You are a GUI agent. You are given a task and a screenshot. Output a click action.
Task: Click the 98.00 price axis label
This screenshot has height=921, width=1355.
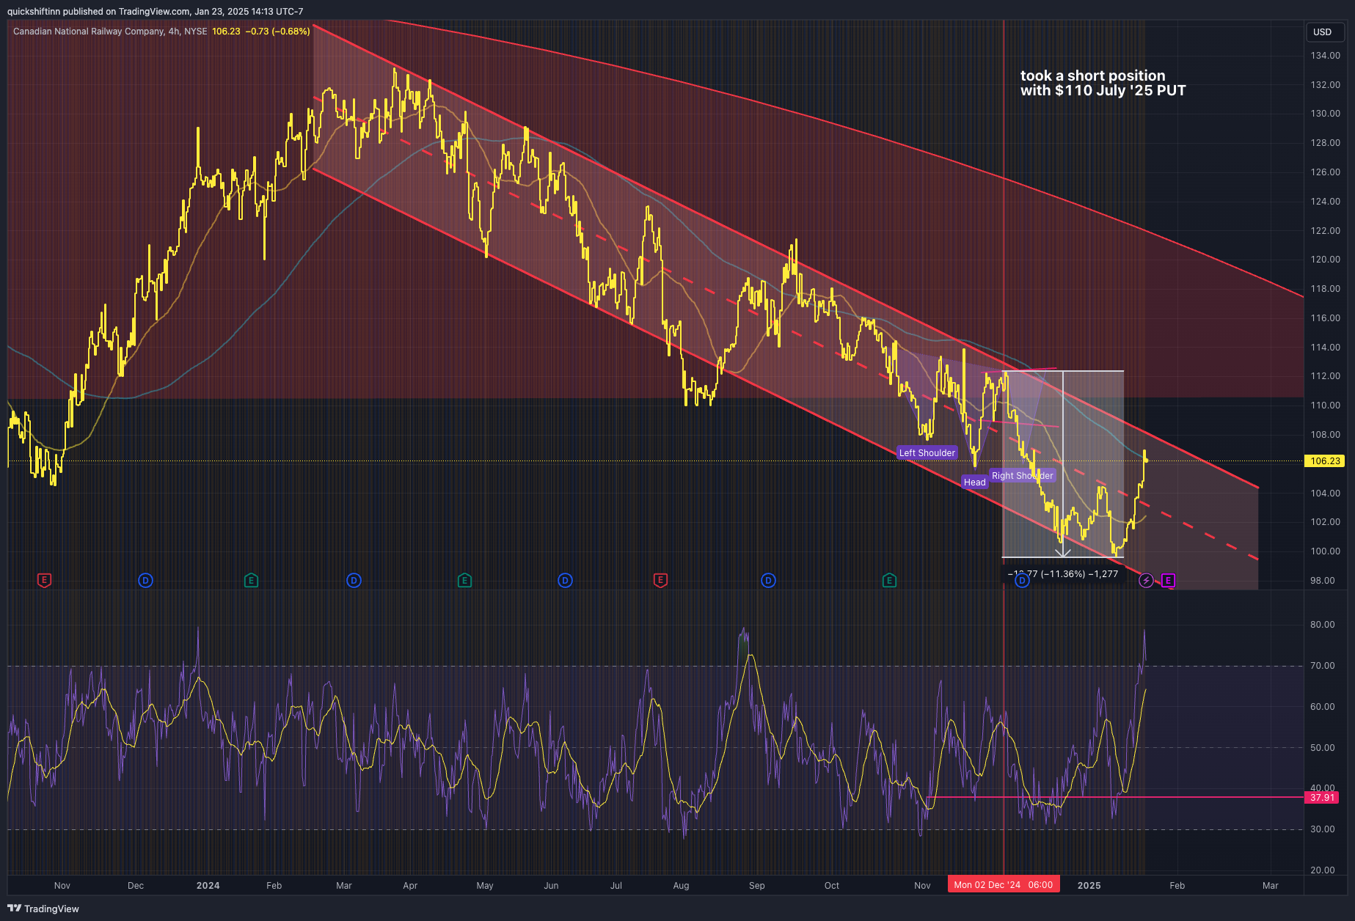pos(1323,581)
